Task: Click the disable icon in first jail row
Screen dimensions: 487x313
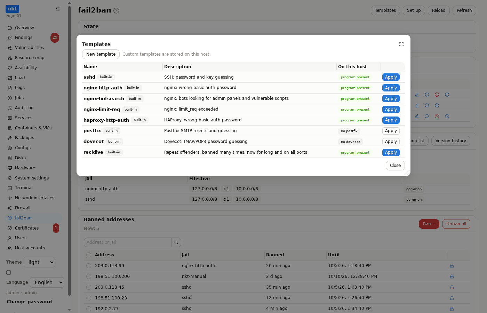Action: [437, 95]
